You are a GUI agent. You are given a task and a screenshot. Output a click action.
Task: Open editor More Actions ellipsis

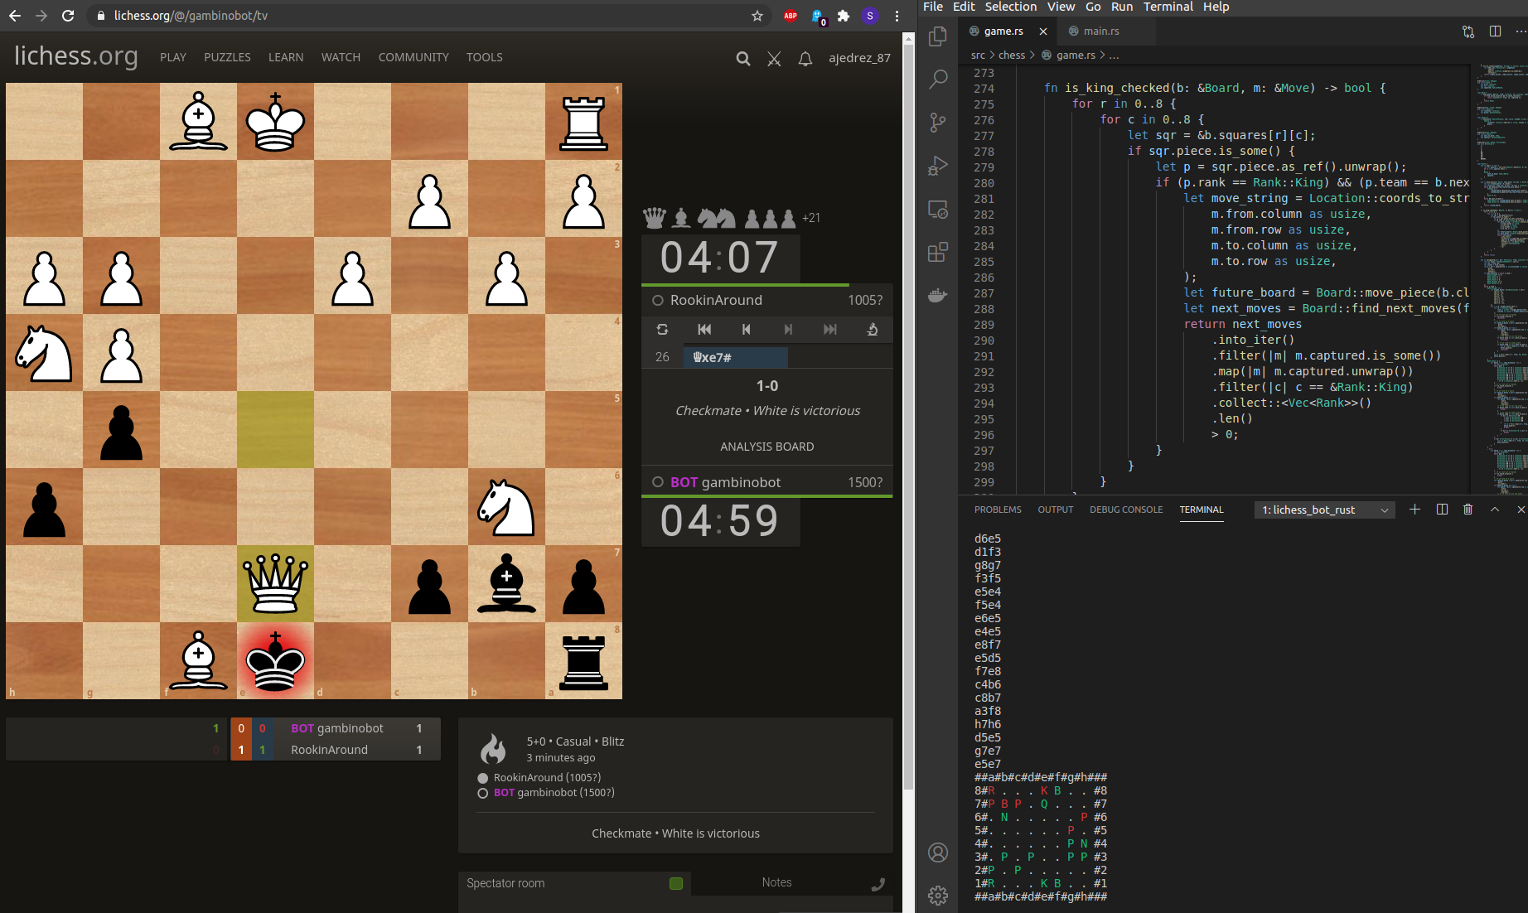pos(1520,31)
